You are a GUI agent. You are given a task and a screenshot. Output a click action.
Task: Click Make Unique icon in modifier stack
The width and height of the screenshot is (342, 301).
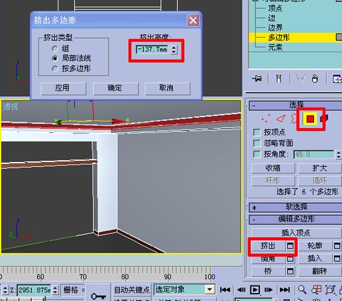[300, 79]
